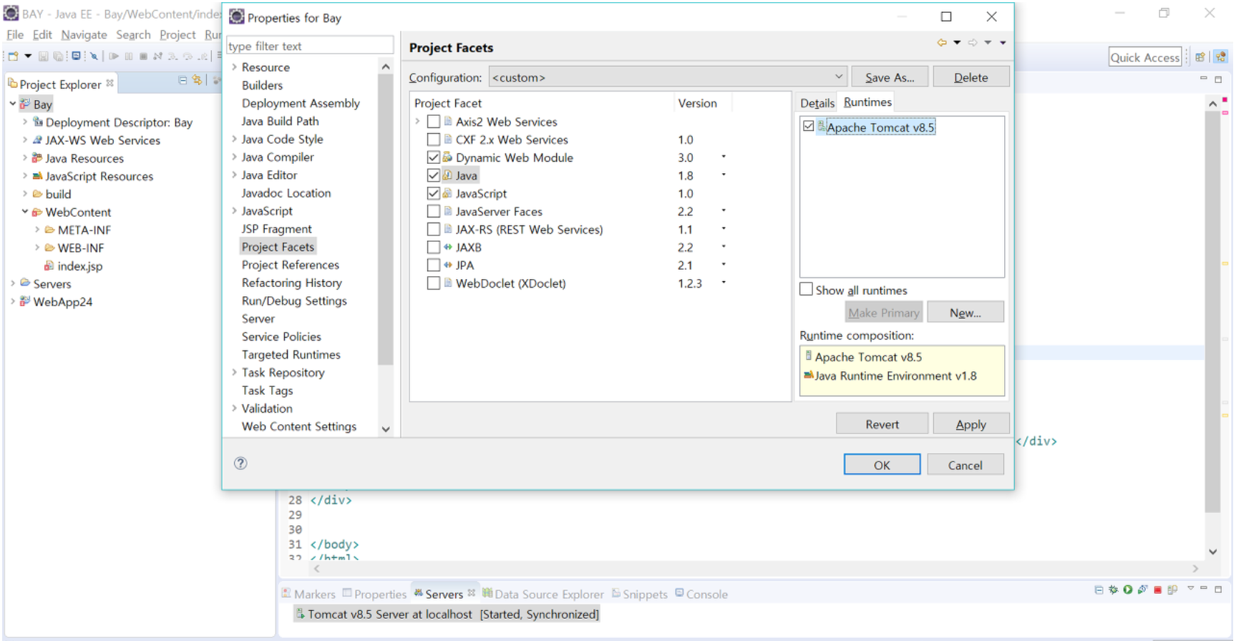Collapse all in Project Explorer toolbar
This screenshot has height=641, width=1236.
[183, 80]
